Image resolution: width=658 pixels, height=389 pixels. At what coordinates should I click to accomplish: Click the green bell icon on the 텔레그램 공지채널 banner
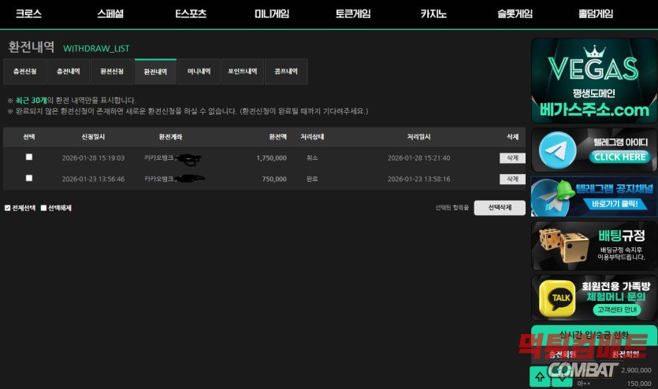pos(565,191)
